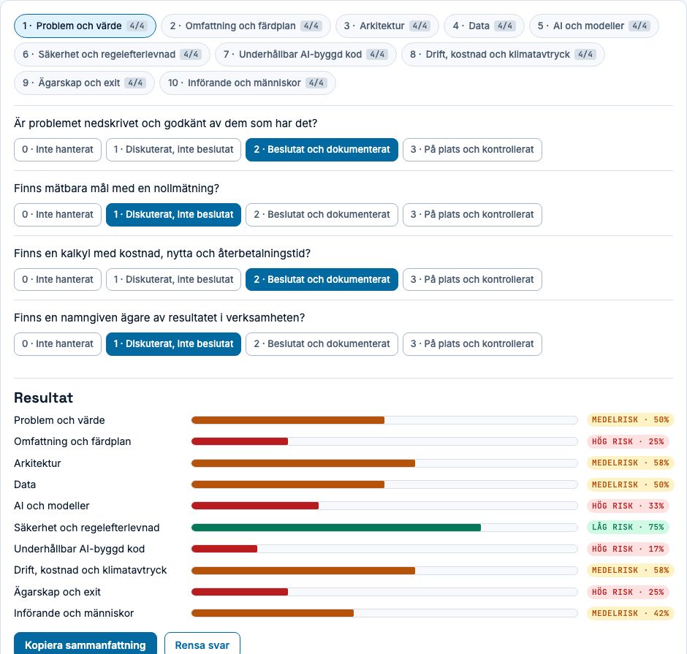The height and width of the screenshot is (654, 687).
Task: Pick 'Diskuterat, inte beslutat' for 'problemet nedskrivet' question
Action: (173, 150)
